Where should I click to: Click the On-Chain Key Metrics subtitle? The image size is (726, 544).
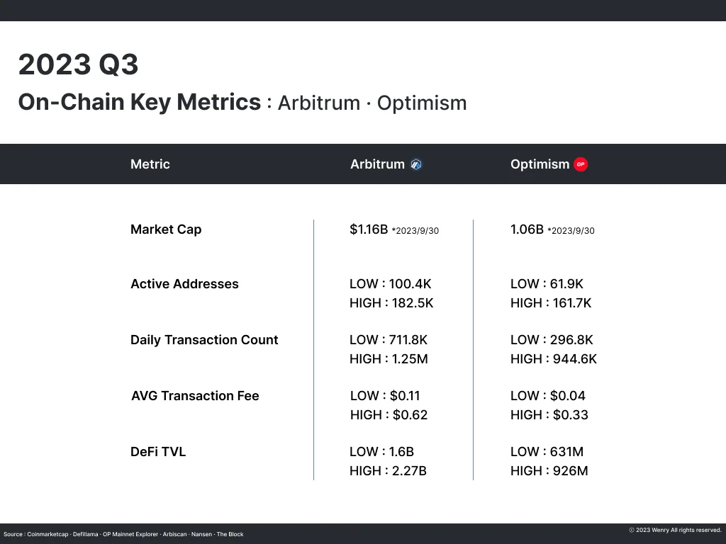point(139,103)
